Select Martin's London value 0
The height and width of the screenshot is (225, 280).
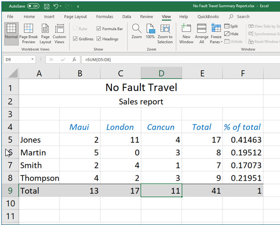click(x=120, y=152)
